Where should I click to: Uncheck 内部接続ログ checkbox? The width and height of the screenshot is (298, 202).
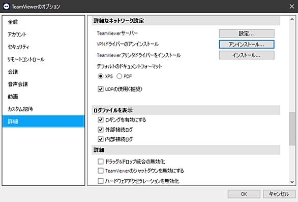(x=100, y=139)
